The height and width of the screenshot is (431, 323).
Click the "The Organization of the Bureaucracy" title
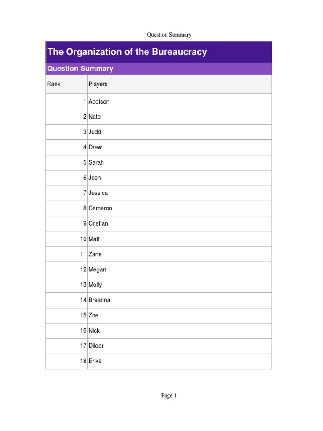127,52
